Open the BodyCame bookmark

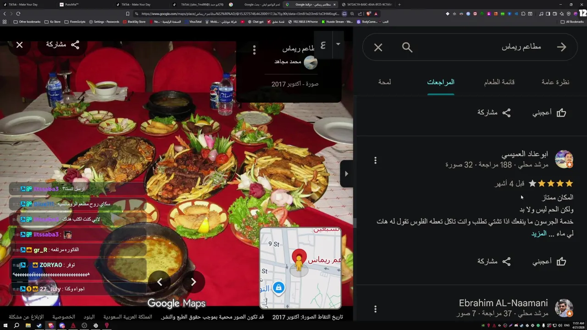367,22
